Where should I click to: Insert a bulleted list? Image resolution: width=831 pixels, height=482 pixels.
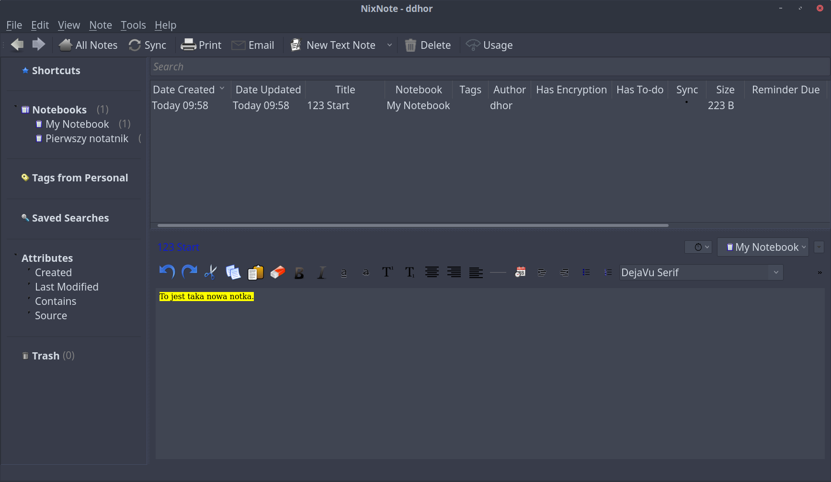[x=586, y=272]
